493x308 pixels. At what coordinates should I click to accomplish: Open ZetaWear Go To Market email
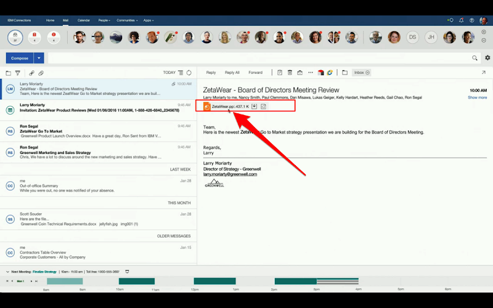pyautogui.click(x=99, y=131)
